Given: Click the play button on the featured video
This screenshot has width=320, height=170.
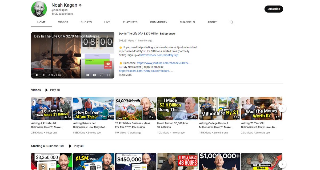Looking at the screenshot, I should click(x=37, y=75).
